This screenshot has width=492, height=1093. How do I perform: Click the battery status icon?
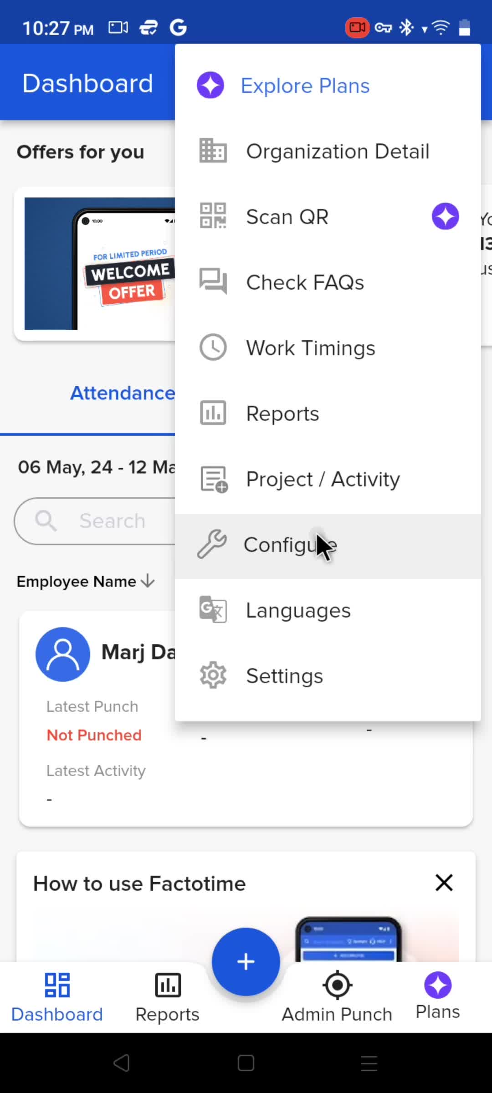tap(464, 27)
